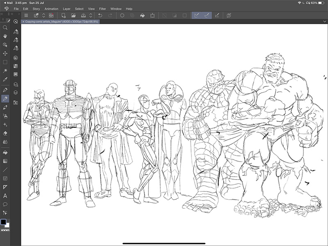Toggle Snap to Special Ruler
This screenshot has height=246, width=328.
pyautogui.click(x=207, y=15)
